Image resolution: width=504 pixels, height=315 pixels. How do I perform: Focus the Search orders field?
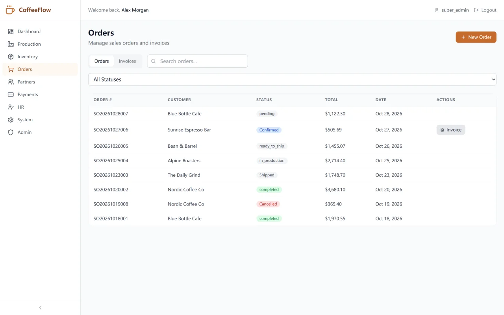tap(198, 61)
